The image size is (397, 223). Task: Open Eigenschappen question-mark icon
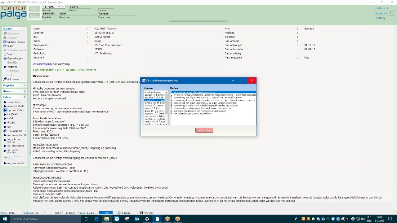click(x=5, y=58)
